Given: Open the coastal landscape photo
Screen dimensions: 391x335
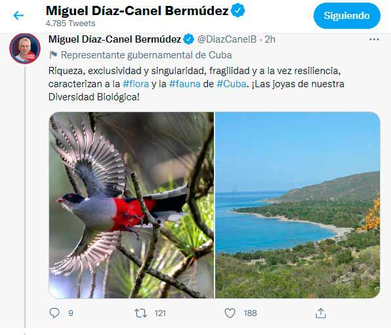Looking at the screenshot, I should coord(297,205).
